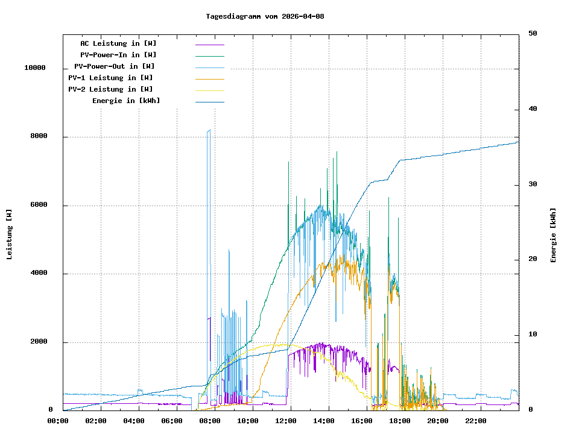Click the PV-1 Leistung legend label

point(110,78)
